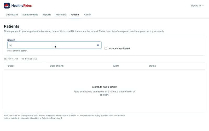Clear the search field with the X

tap(98, 45)
